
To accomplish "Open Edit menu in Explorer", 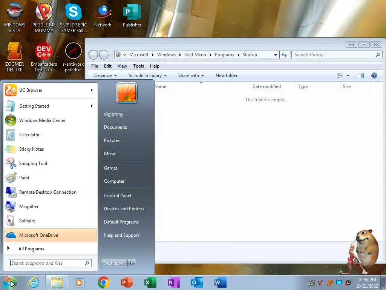I will (x=107, y=66).
